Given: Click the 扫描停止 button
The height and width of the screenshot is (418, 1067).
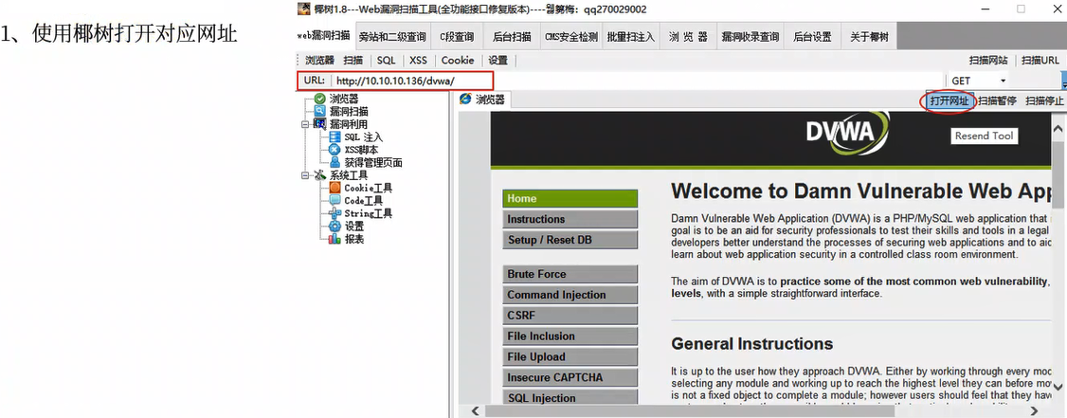Looking at the screenshot, I should coord(1044,100).
